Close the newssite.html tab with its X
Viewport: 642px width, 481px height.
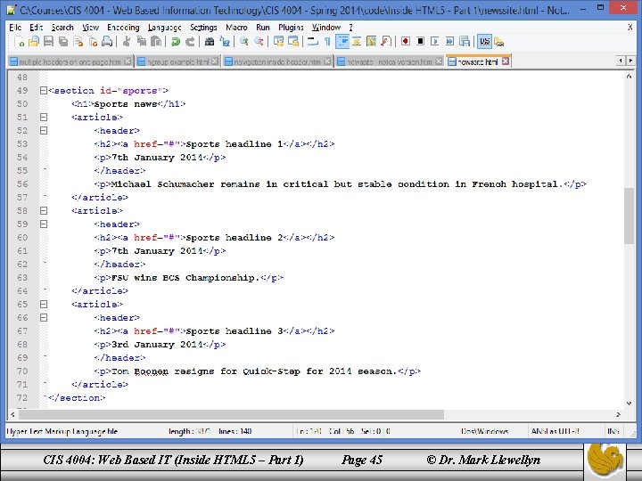(x=506, y=61)
